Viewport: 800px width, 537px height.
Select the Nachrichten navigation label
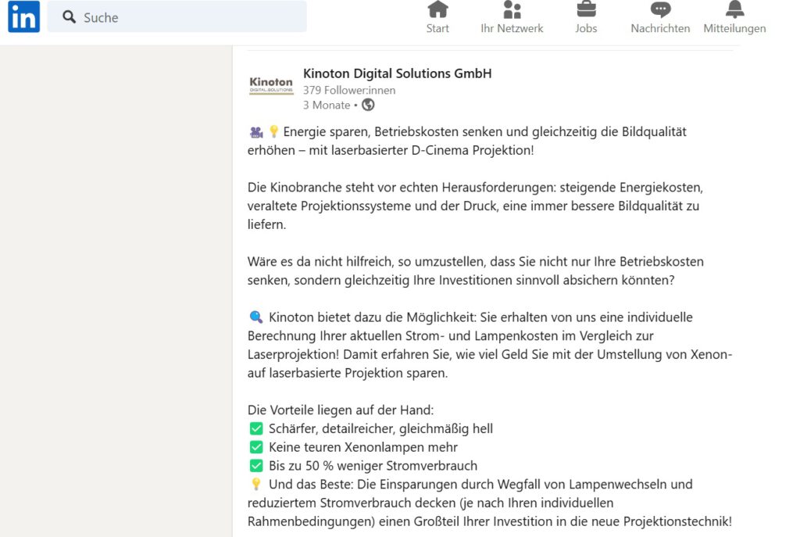tap(660, 29)
